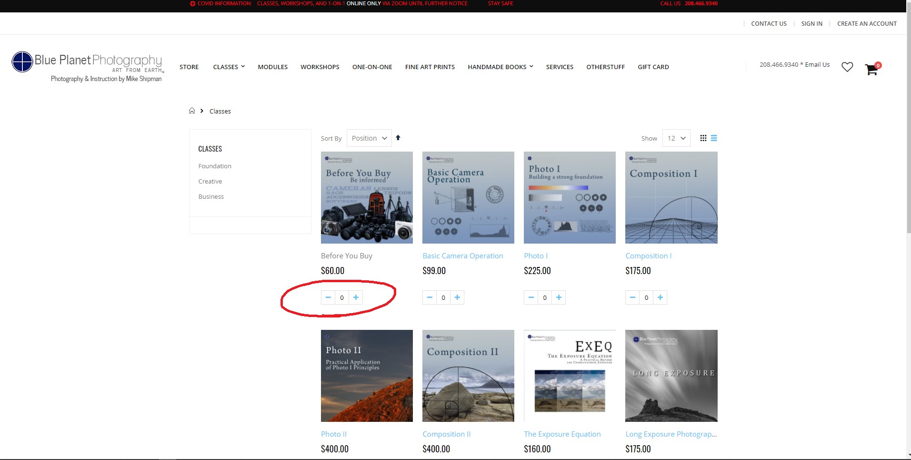Click the home icon in the breadcrumb
Image resolution: width=911 pixels, height=460 pixels.
(x=191, y=110)
